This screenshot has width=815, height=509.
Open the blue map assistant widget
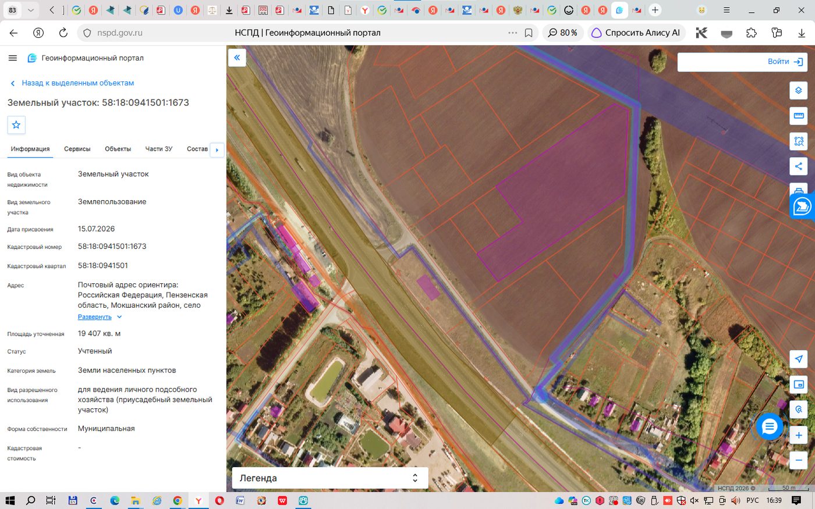tap(802, 206)
